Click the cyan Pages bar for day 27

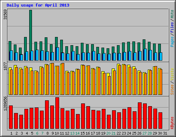coord(145,54)
